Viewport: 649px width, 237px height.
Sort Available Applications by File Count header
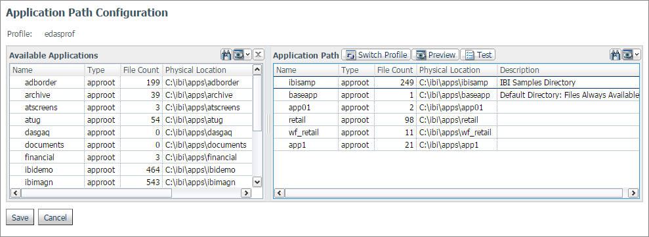point(141,70)
